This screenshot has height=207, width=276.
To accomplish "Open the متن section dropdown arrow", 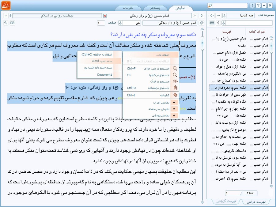I will click(x=120, y=23).
